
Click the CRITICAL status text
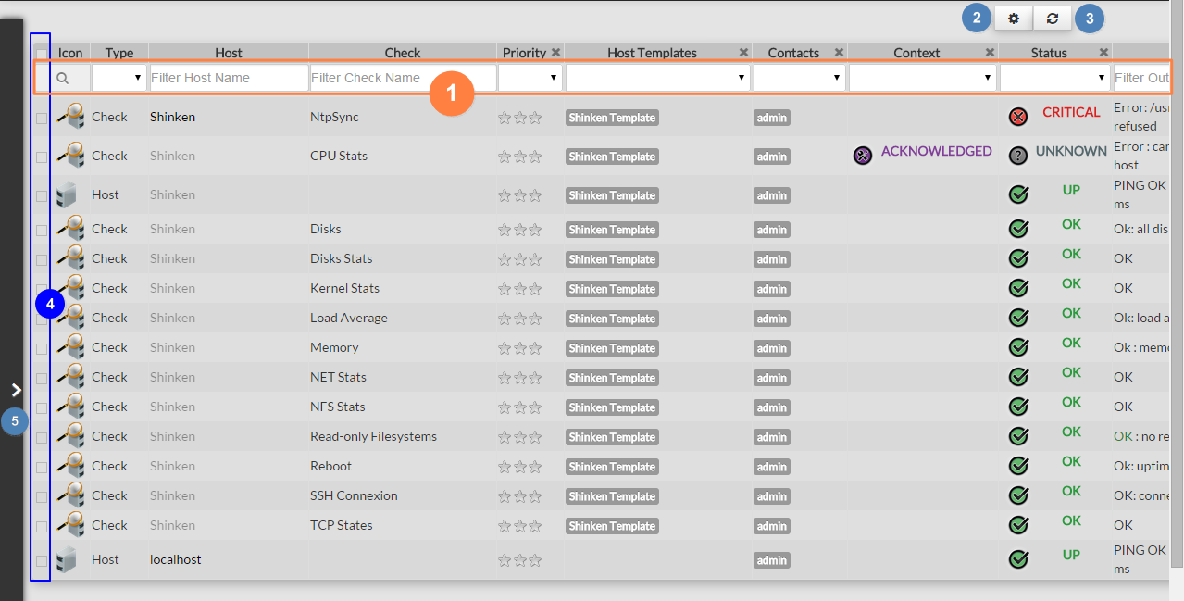(1071, 112)
